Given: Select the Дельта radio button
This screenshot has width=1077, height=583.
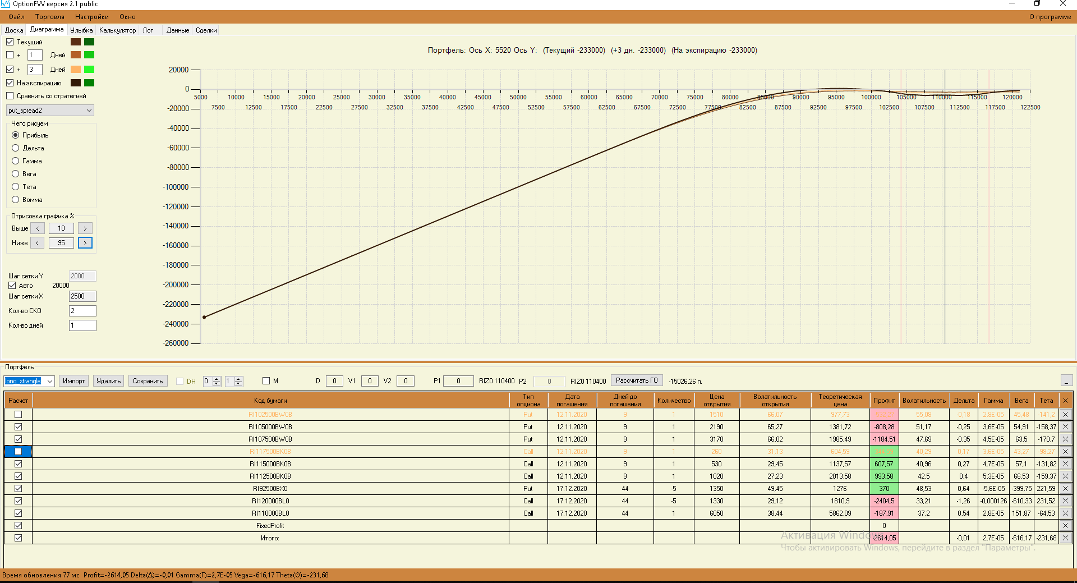Looking at the screenshot, I should pyautogui.click(x=16, y=148).
